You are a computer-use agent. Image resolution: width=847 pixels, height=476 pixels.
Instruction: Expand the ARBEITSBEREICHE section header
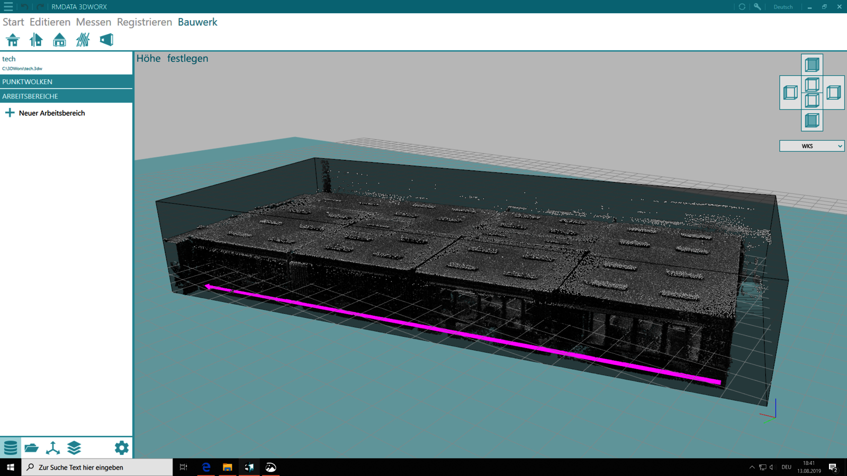click(66, 96)
